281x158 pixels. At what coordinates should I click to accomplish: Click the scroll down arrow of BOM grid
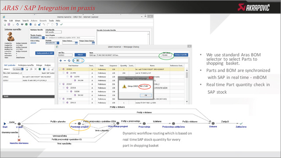coord(187,101)
